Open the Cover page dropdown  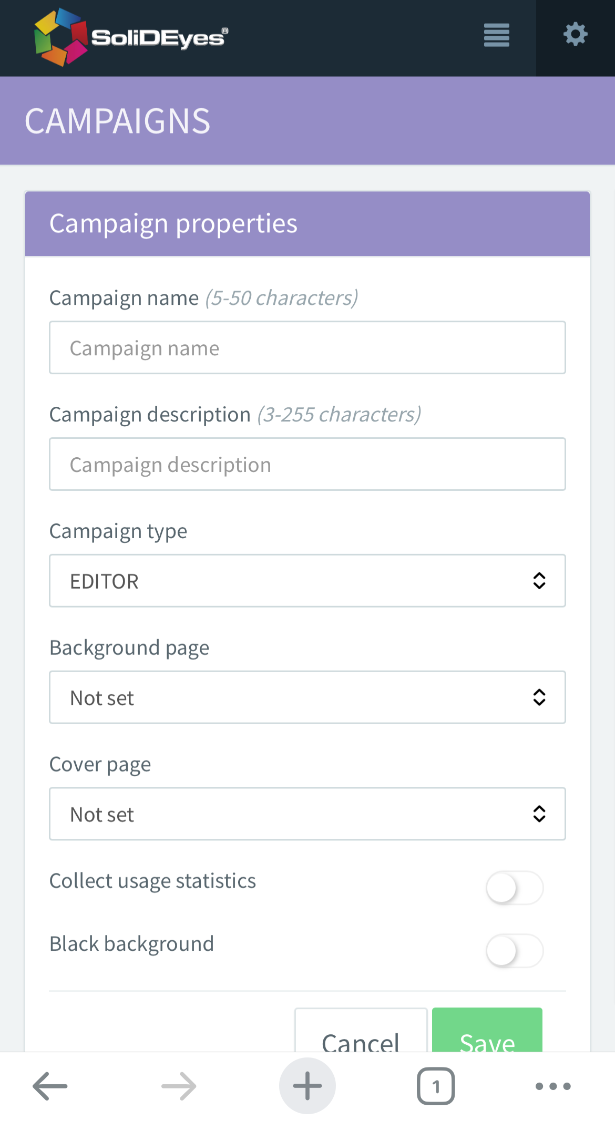pos(307,814)
